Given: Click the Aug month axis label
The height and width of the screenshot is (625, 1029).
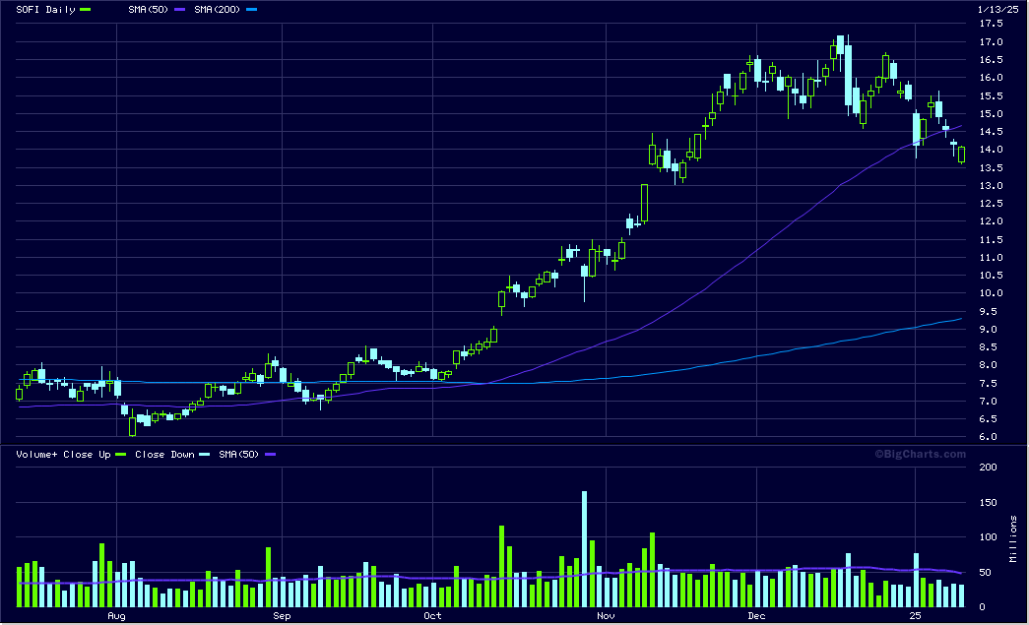Looking at the screenshot, I should click(x=116, y=616).
